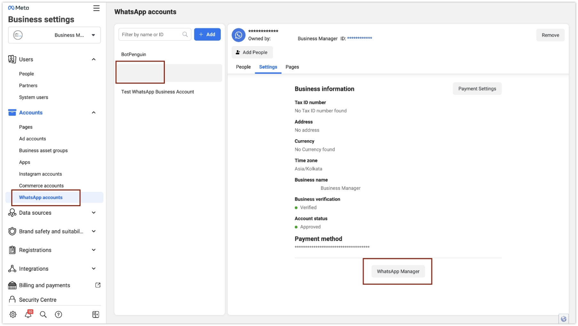Viewport: 578px width, 326px height.
Task: Open the Business Manager account dropdown
Action: pos(54,35)
